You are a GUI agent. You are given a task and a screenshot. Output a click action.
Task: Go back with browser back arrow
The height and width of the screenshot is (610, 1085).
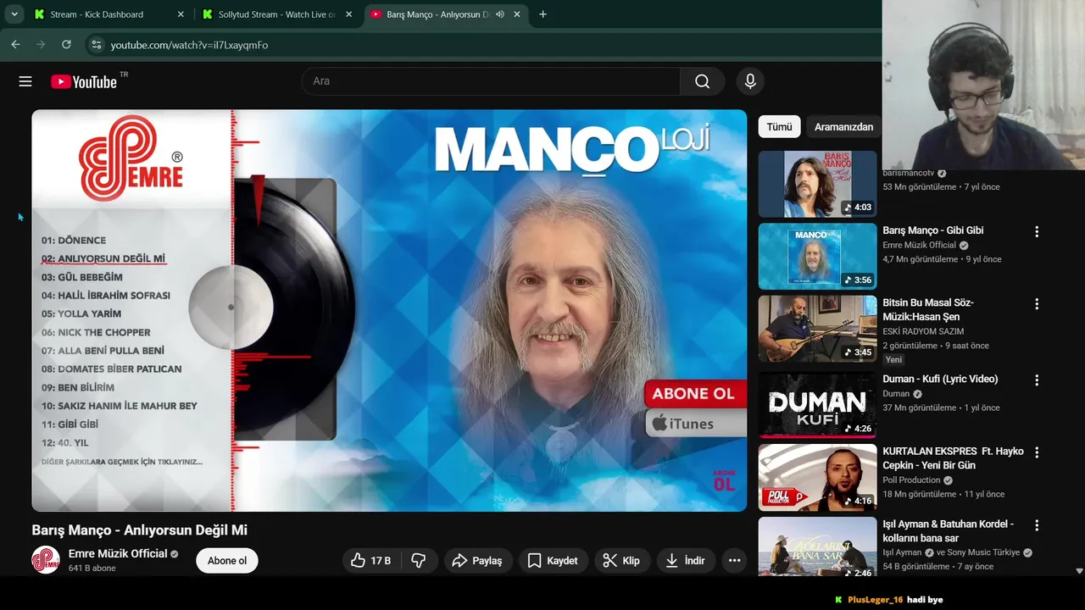15,44
